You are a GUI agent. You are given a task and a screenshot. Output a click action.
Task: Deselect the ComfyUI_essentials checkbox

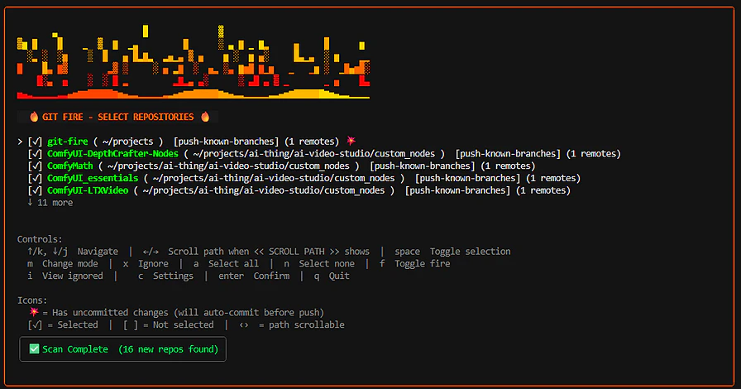pos(35,179)
